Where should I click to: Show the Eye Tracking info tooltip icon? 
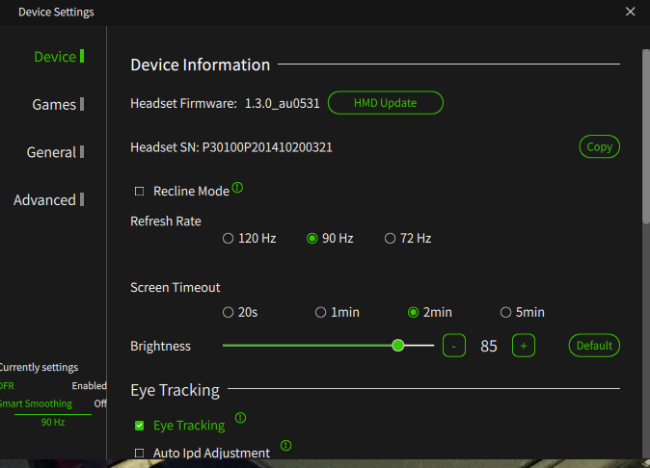(240, 418)
